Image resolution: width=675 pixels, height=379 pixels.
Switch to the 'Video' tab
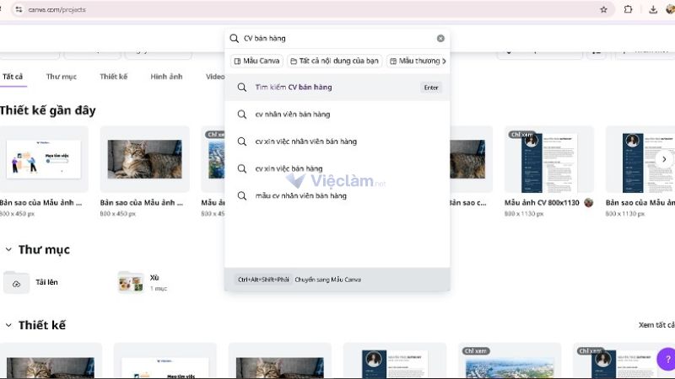(x=215, y=77)
